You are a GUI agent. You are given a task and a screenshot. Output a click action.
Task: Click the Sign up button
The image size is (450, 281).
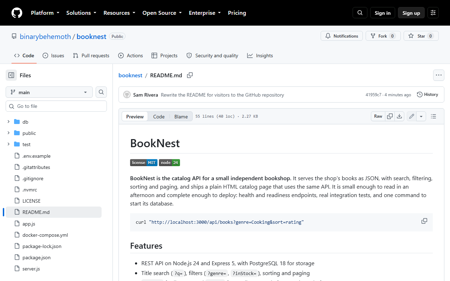411,13
